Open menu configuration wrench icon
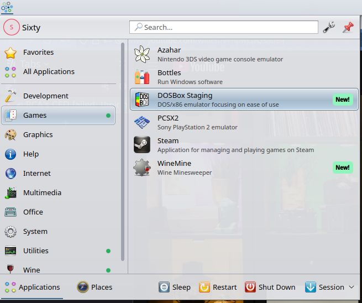The height and width of the screenshot is (303, 362). (x=329, y=27)
